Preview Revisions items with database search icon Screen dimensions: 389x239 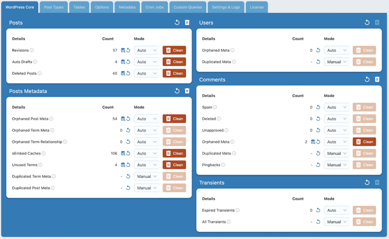[123, 50]
